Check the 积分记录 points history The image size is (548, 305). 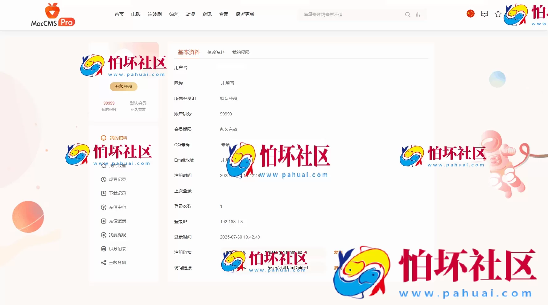117,249
